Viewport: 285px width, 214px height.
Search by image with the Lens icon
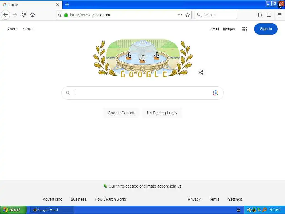click(216, 93)
